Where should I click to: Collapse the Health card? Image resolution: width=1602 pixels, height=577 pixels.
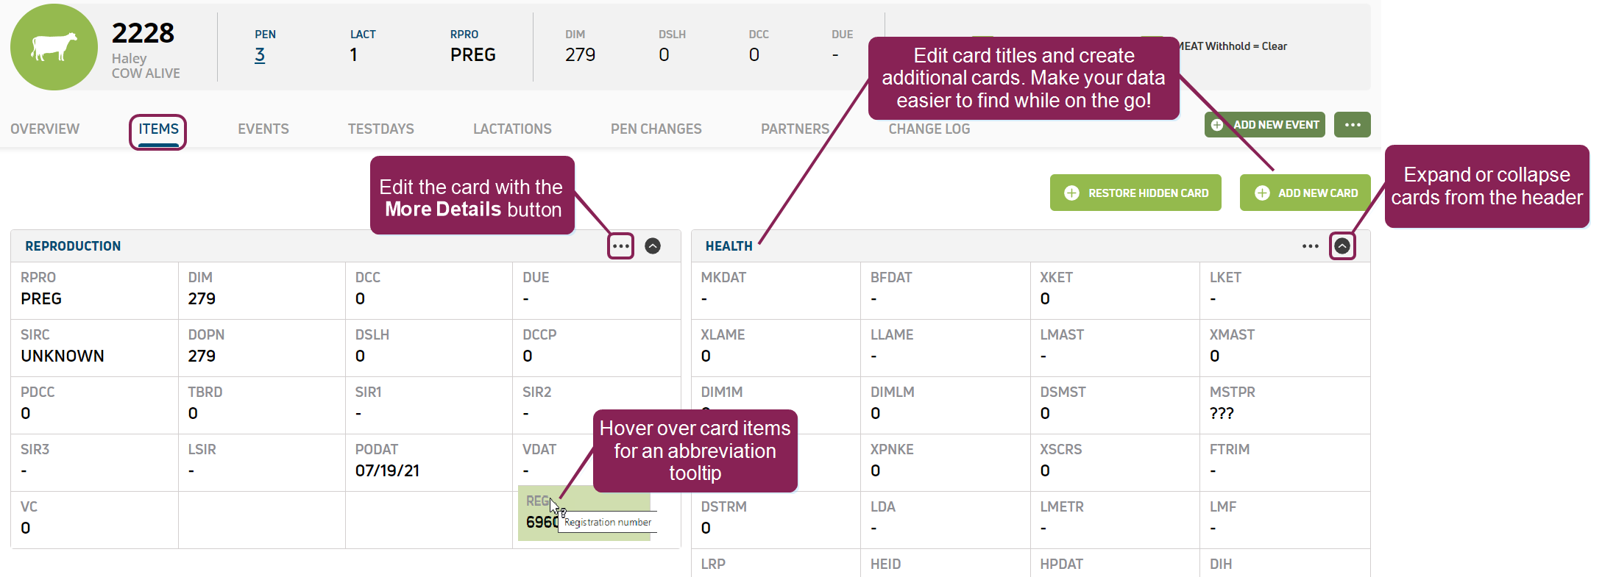[x=1342, y=246]
